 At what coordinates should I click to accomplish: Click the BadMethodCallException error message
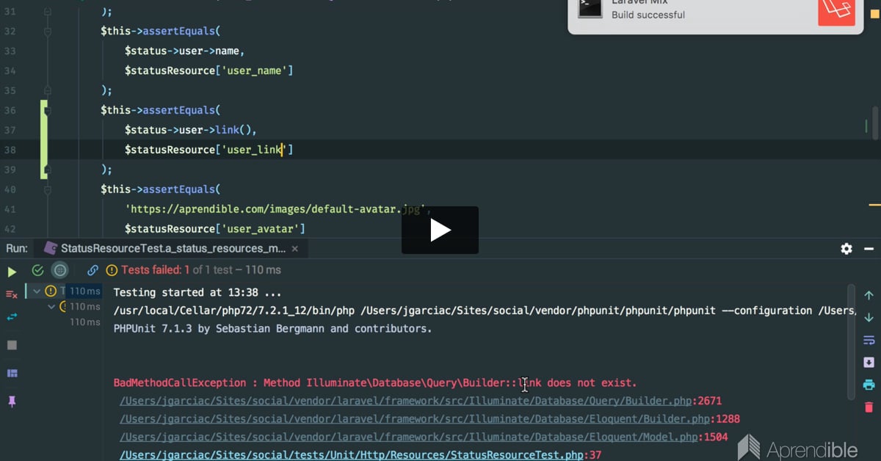point(375,383)
